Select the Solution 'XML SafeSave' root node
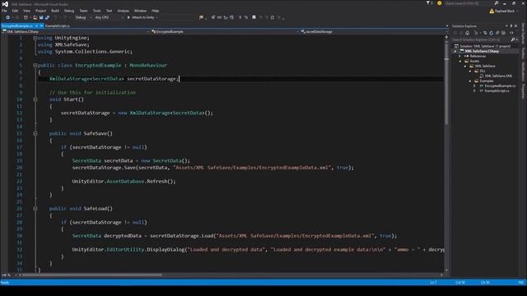Screen dimensions: 527x296 485,46
